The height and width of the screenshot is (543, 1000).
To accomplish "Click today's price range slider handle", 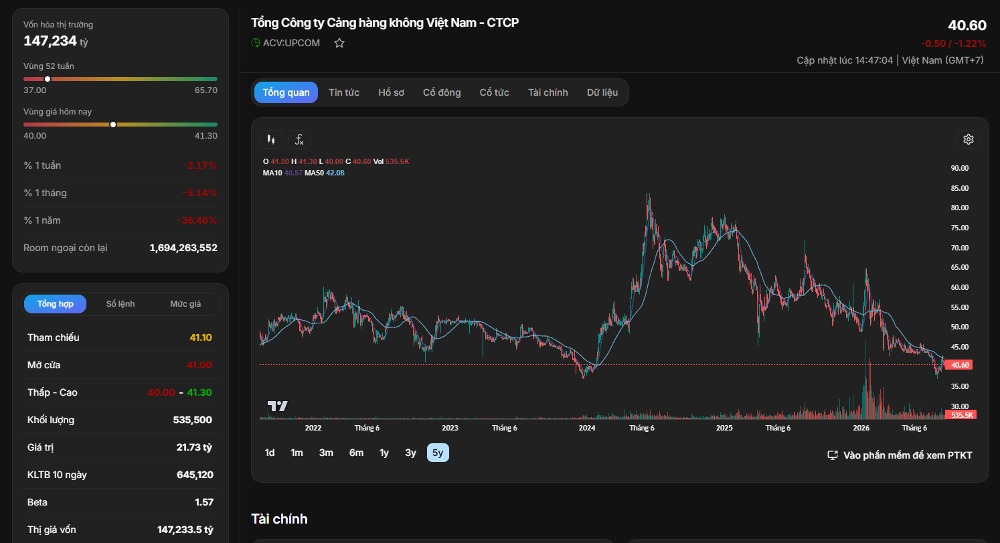I will pyautogui.click(x=113, y=125).
